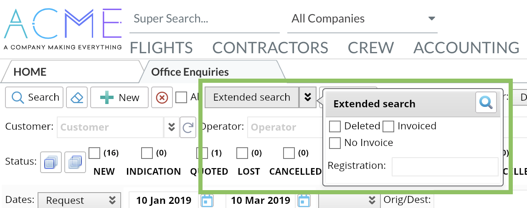Tick the Invoiced checkbox

pos(388,126)
